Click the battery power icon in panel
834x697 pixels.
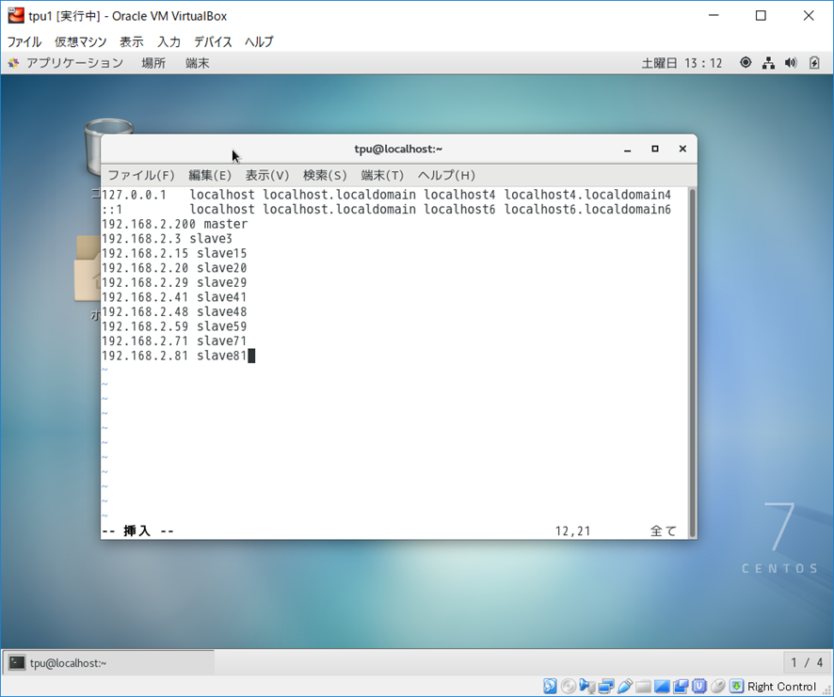point(812,63)
